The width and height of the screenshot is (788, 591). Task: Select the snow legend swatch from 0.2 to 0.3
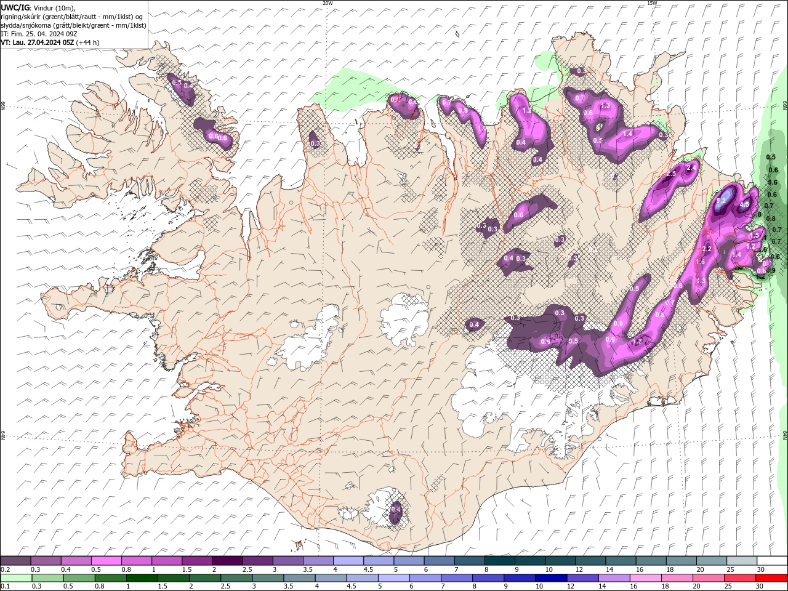point(16,561)
